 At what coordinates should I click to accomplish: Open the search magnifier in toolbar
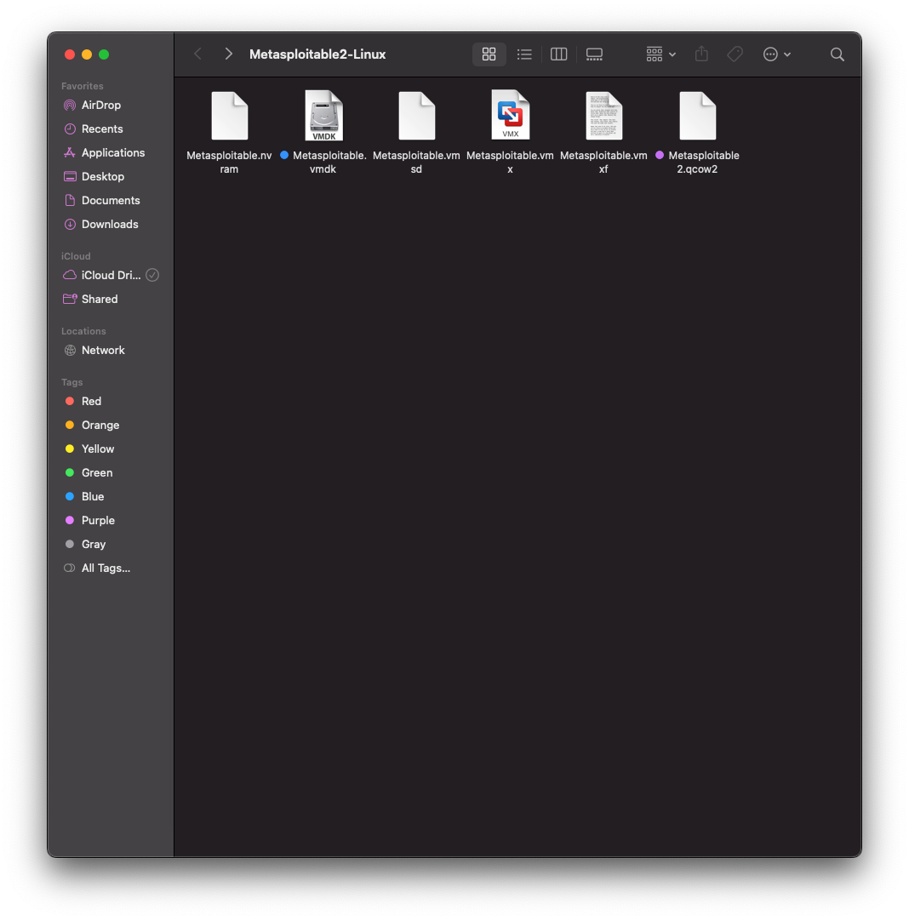pos(838,54)
